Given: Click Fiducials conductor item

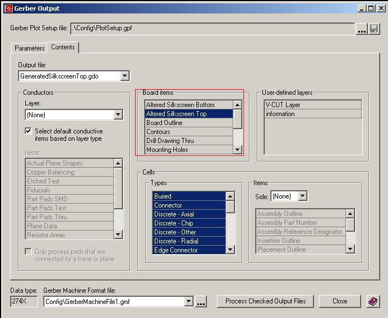Looking at the screenshot, I should pyautogui.click(x=70, y=190).
